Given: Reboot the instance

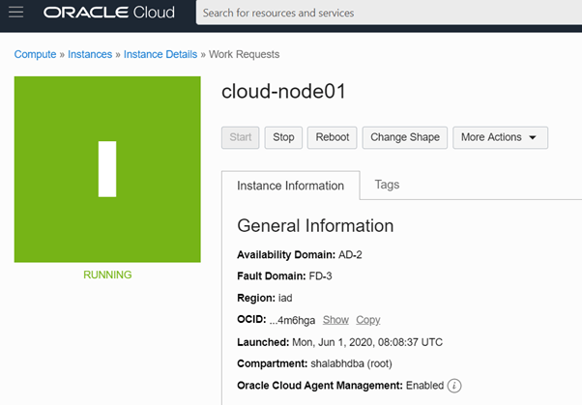Looking at the screenshot, I should (333, 137).
